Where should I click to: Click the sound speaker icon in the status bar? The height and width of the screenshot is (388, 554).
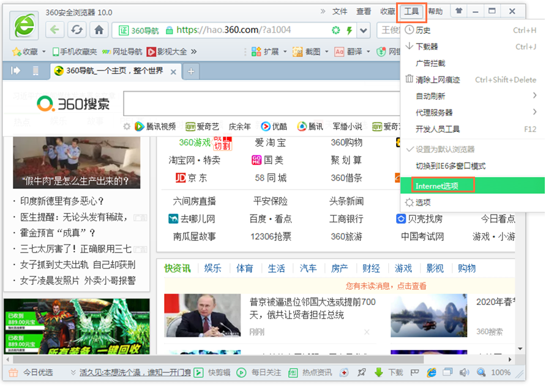(464, 372)
